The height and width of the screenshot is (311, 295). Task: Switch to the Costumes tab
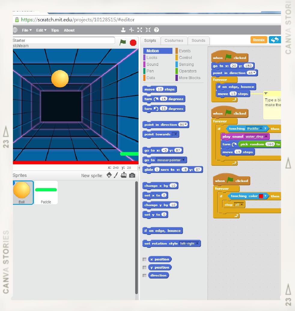(x=174, y=40)
